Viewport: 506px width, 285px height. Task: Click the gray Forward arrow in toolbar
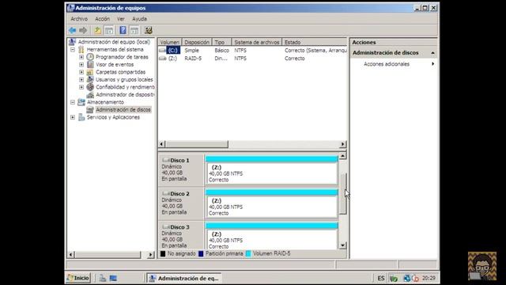tap(83, 30)
